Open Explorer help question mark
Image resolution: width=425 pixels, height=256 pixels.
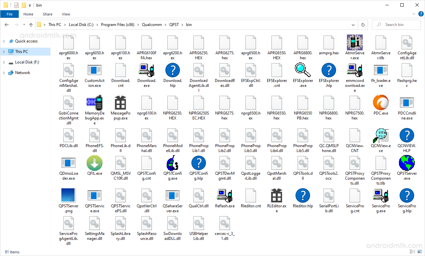[x=421, y=14]
